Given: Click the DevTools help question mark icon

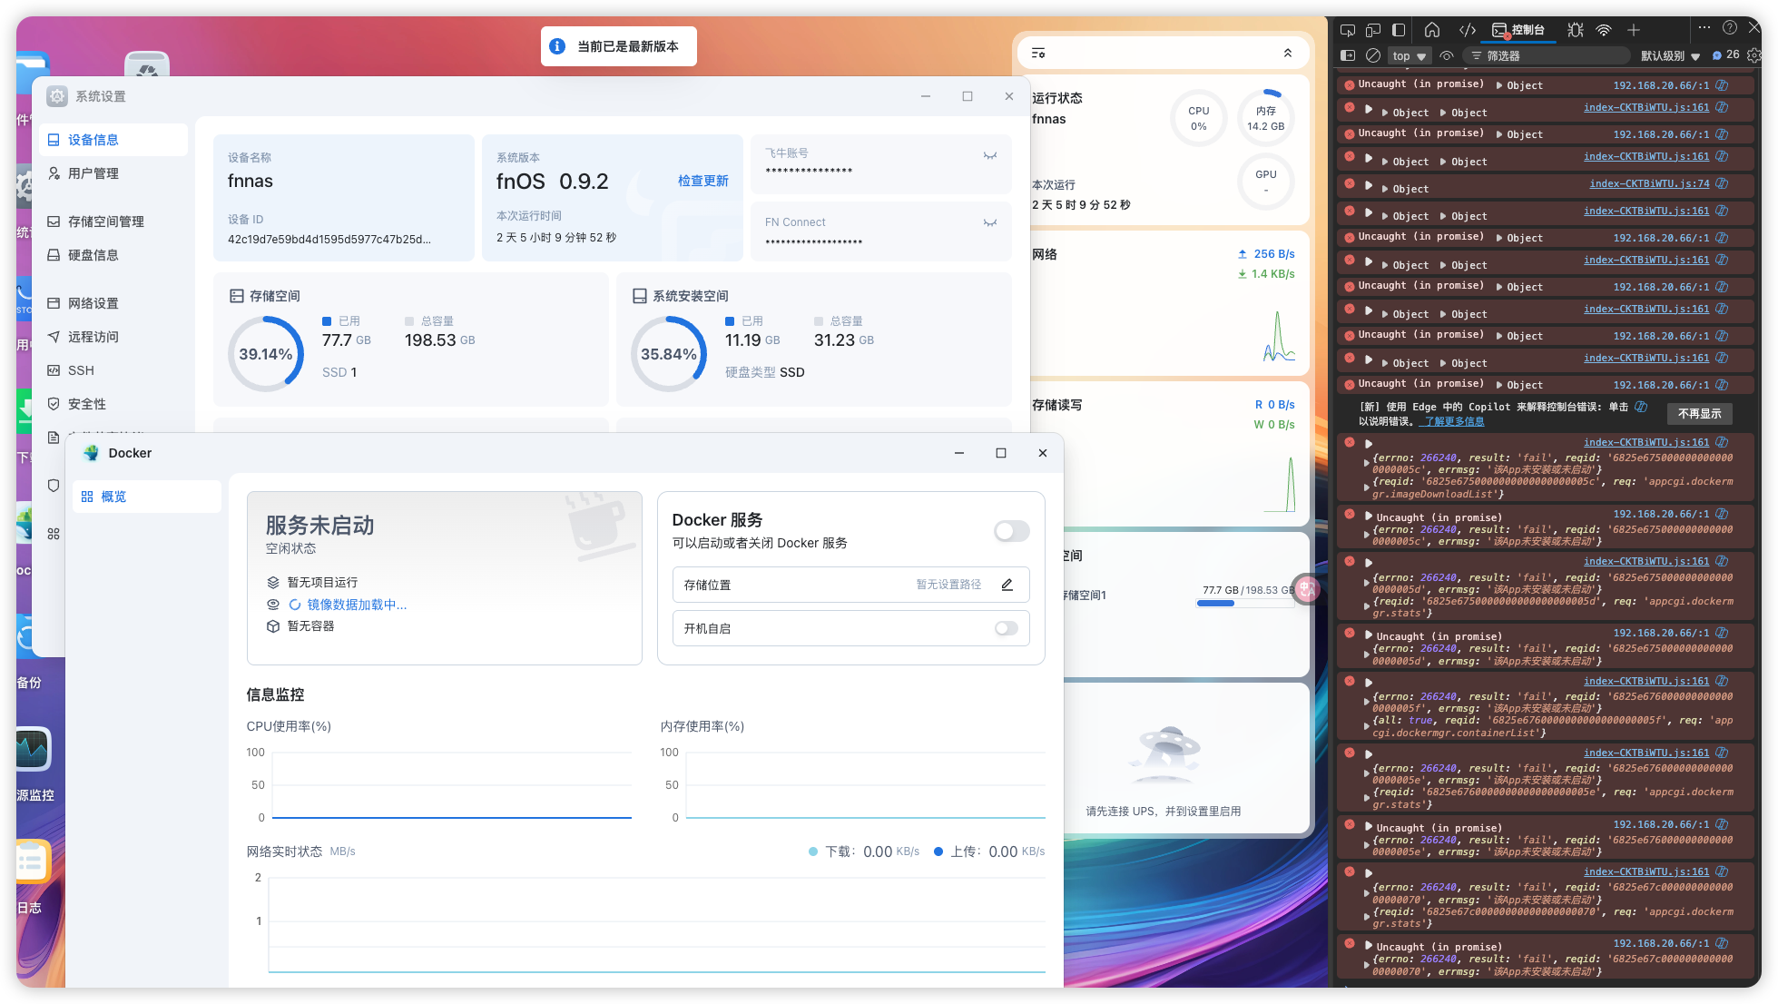Looking at the screenshot, I should tap(1730, 27).
